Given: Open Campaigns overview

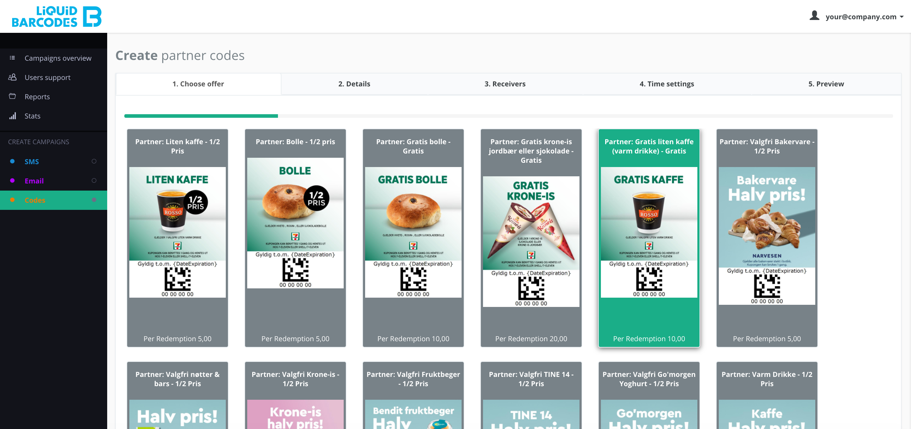Looking at the screenshot, I should coord(58,58).
